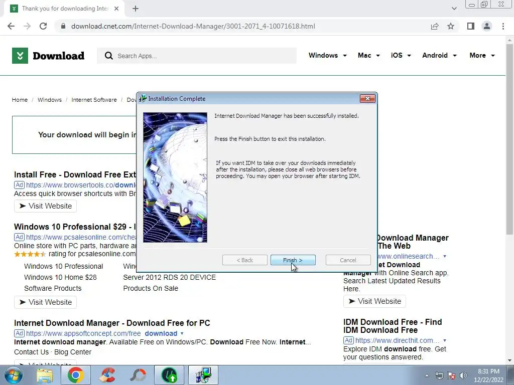Image resolution: width=514 pixels, height=385 pixels.
Task: Click Visit Website under Online Search ad
Action: click(x=374, y=301)
